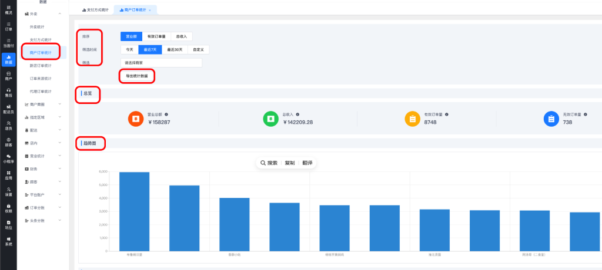This screenshot has width=602, height=270.
Task: Click the tallest blue bar in chart
Action: point(134,211)
